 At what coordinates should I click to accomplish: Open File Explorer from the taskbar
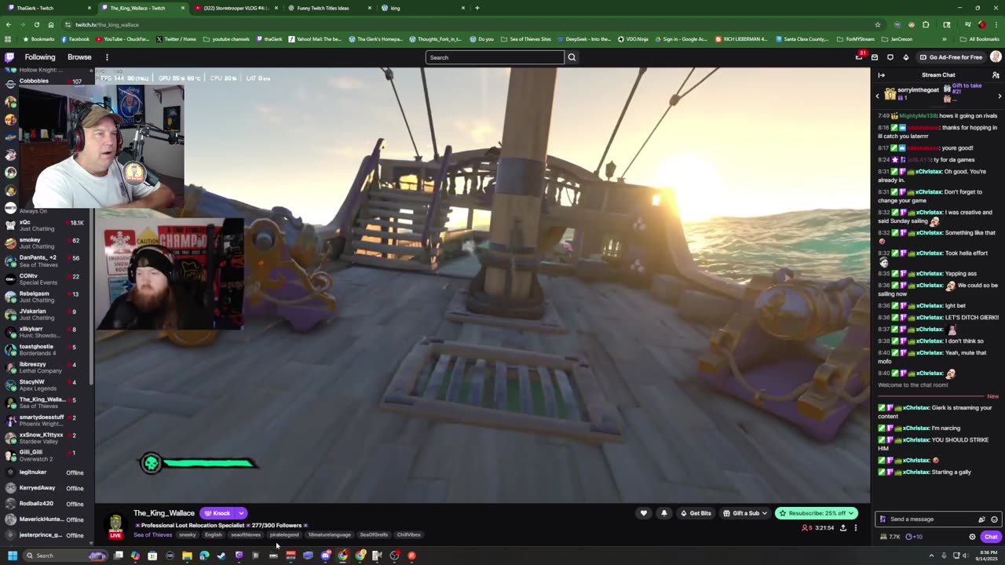click(187, 556)
